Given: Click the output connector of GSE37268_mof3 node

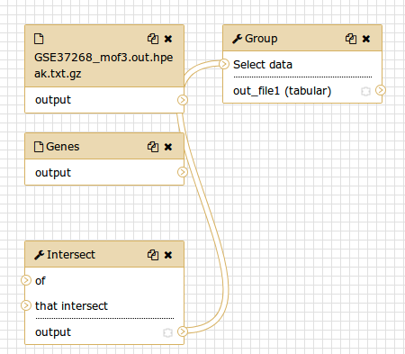Looking at the screenshot, I should [183, 100].
